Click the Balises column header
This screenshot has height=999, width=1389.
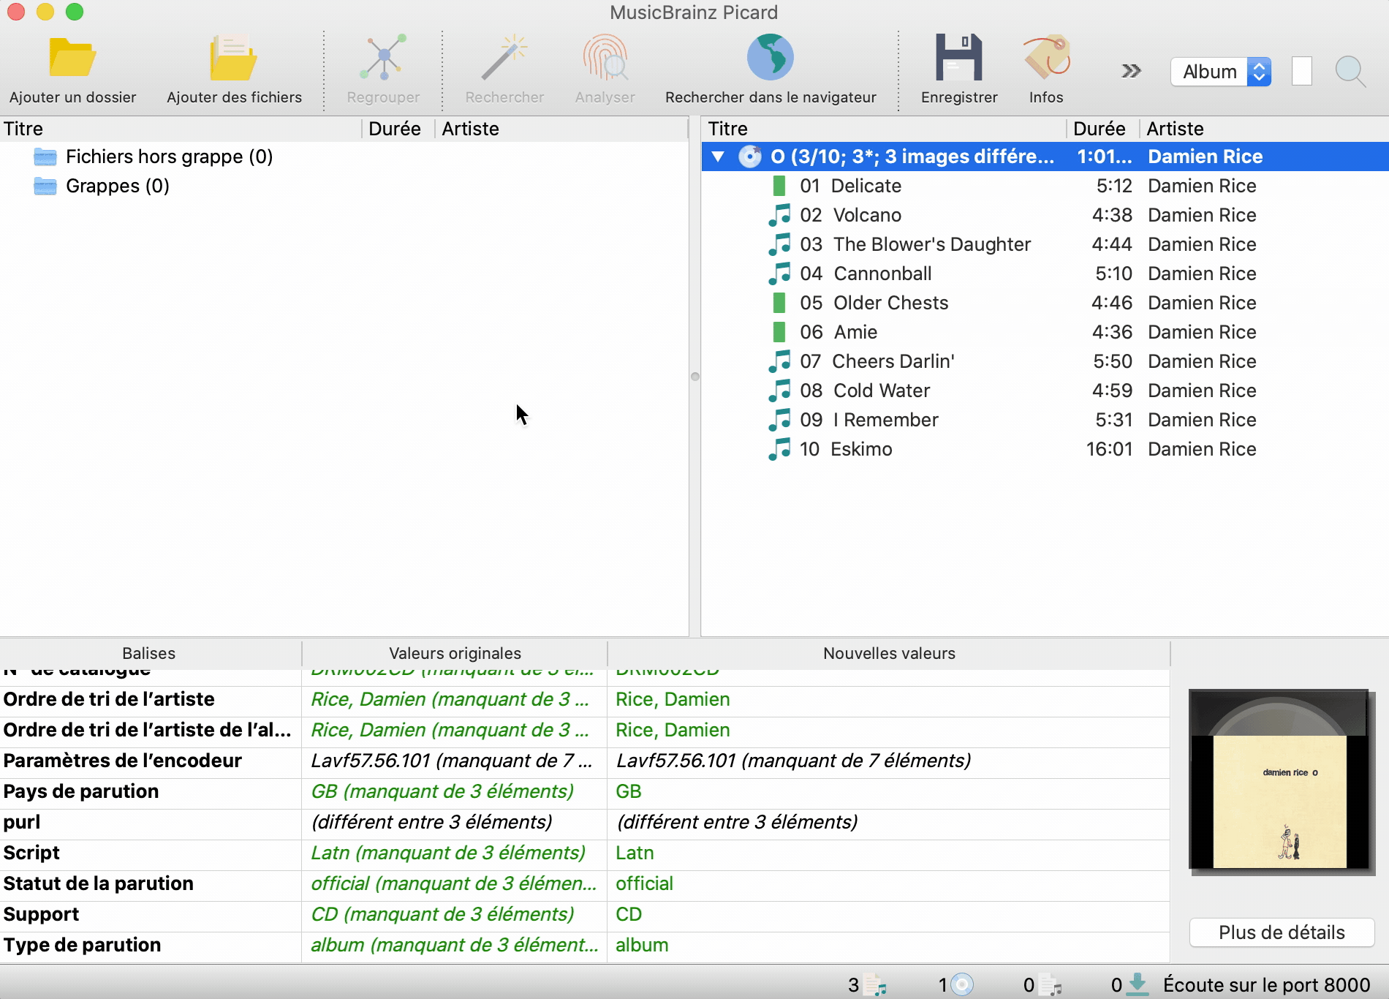coord(150,653)
